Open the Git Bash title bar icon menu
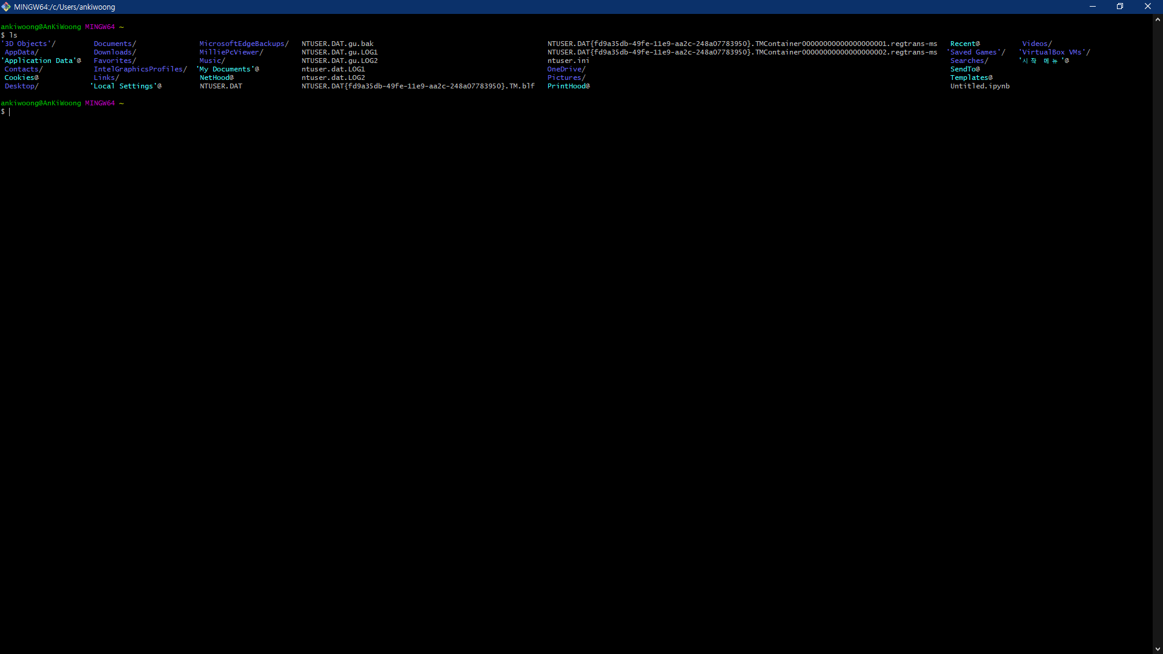 pos(6,7)
